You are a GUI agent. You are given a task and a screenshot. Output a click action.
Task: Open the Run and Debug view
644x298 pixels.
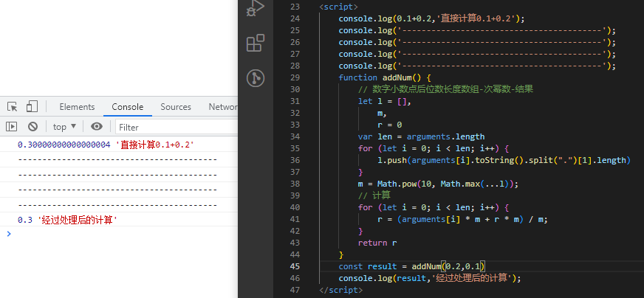pos(255,9)
